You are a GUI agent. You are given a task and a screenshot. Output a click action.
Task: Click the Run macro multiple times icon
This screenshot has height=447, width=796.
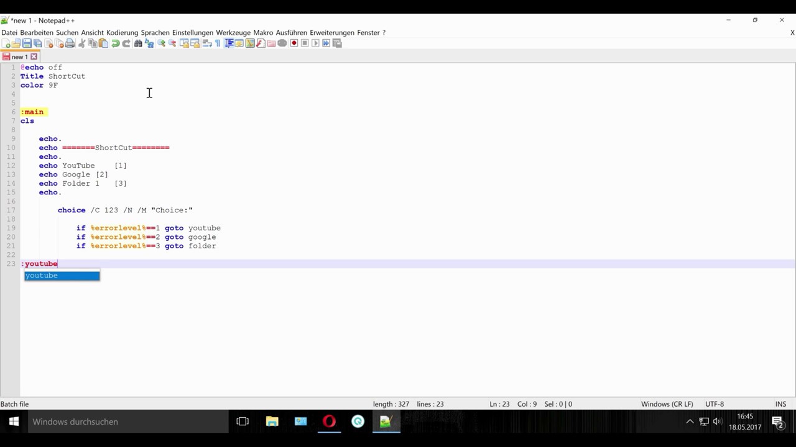[326, 43]
